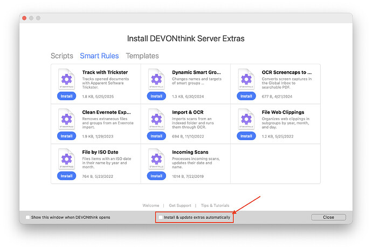The width and height of the screenshot is (372, 249).
Task: Click the Dynamic Smart Gro... description text
Action: [x=197, y=81]
